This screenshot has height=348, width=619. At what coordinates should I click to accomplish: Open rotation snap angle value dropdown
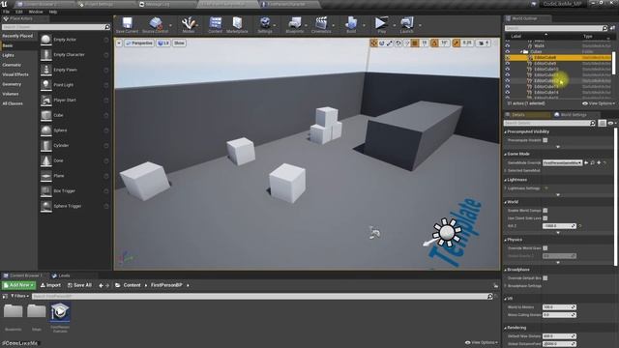445,43
